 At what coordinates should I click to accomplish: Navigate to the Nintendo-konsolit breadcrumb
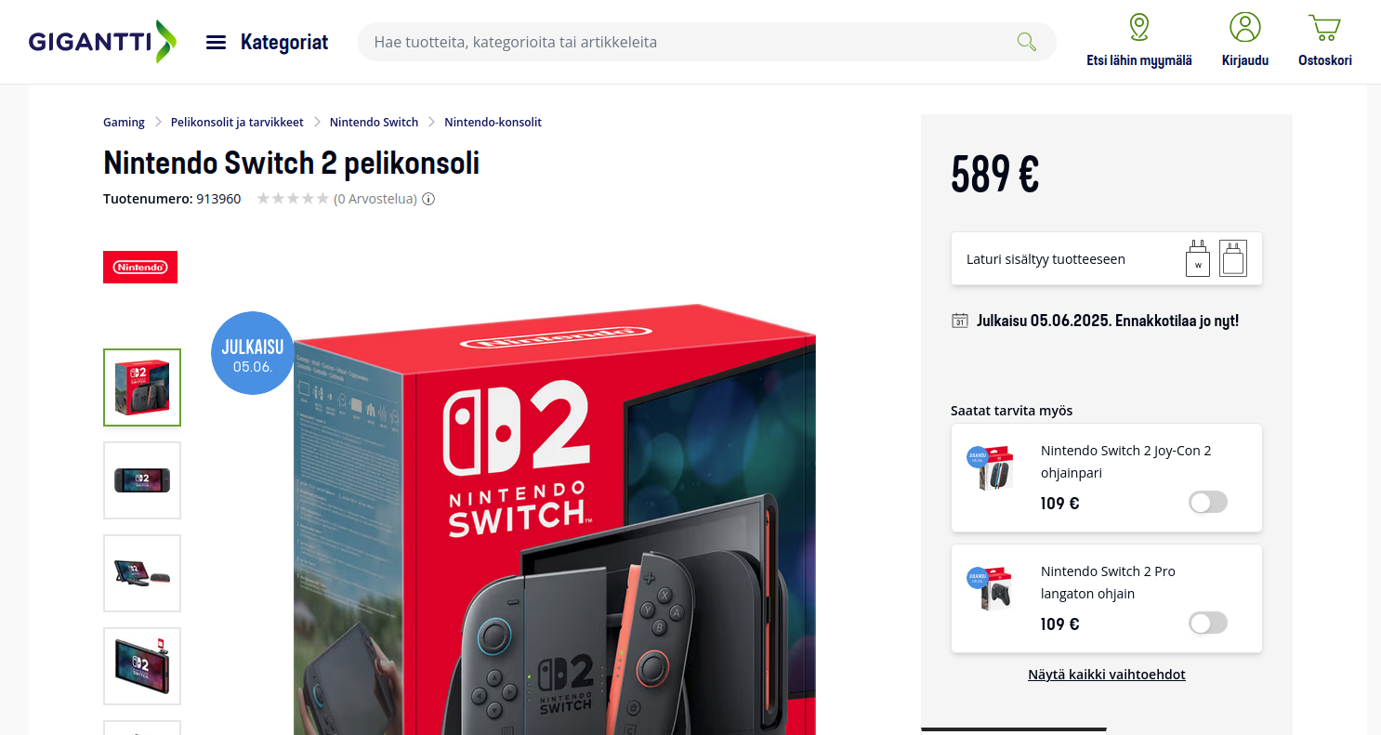493,123
